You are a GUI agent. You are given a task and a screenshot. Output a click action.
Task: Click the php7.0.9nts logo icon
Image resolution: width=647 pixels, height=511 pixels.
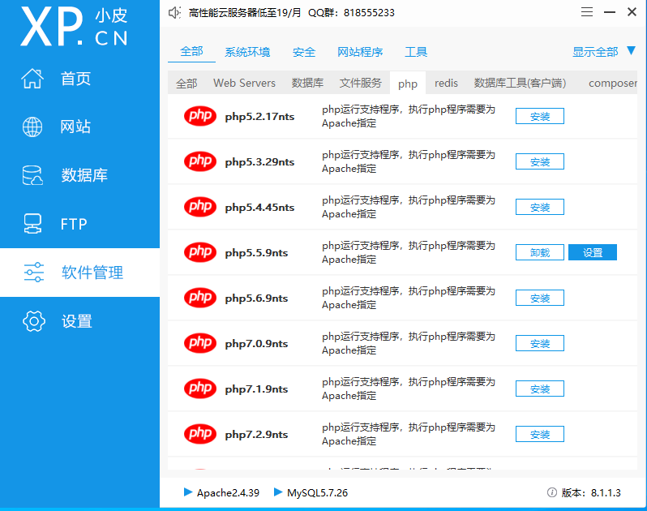point(200,343)
